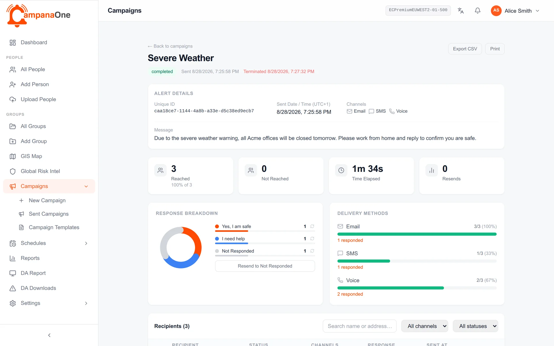Click the SMS delivery progress bar

click(x=417, y=261)
